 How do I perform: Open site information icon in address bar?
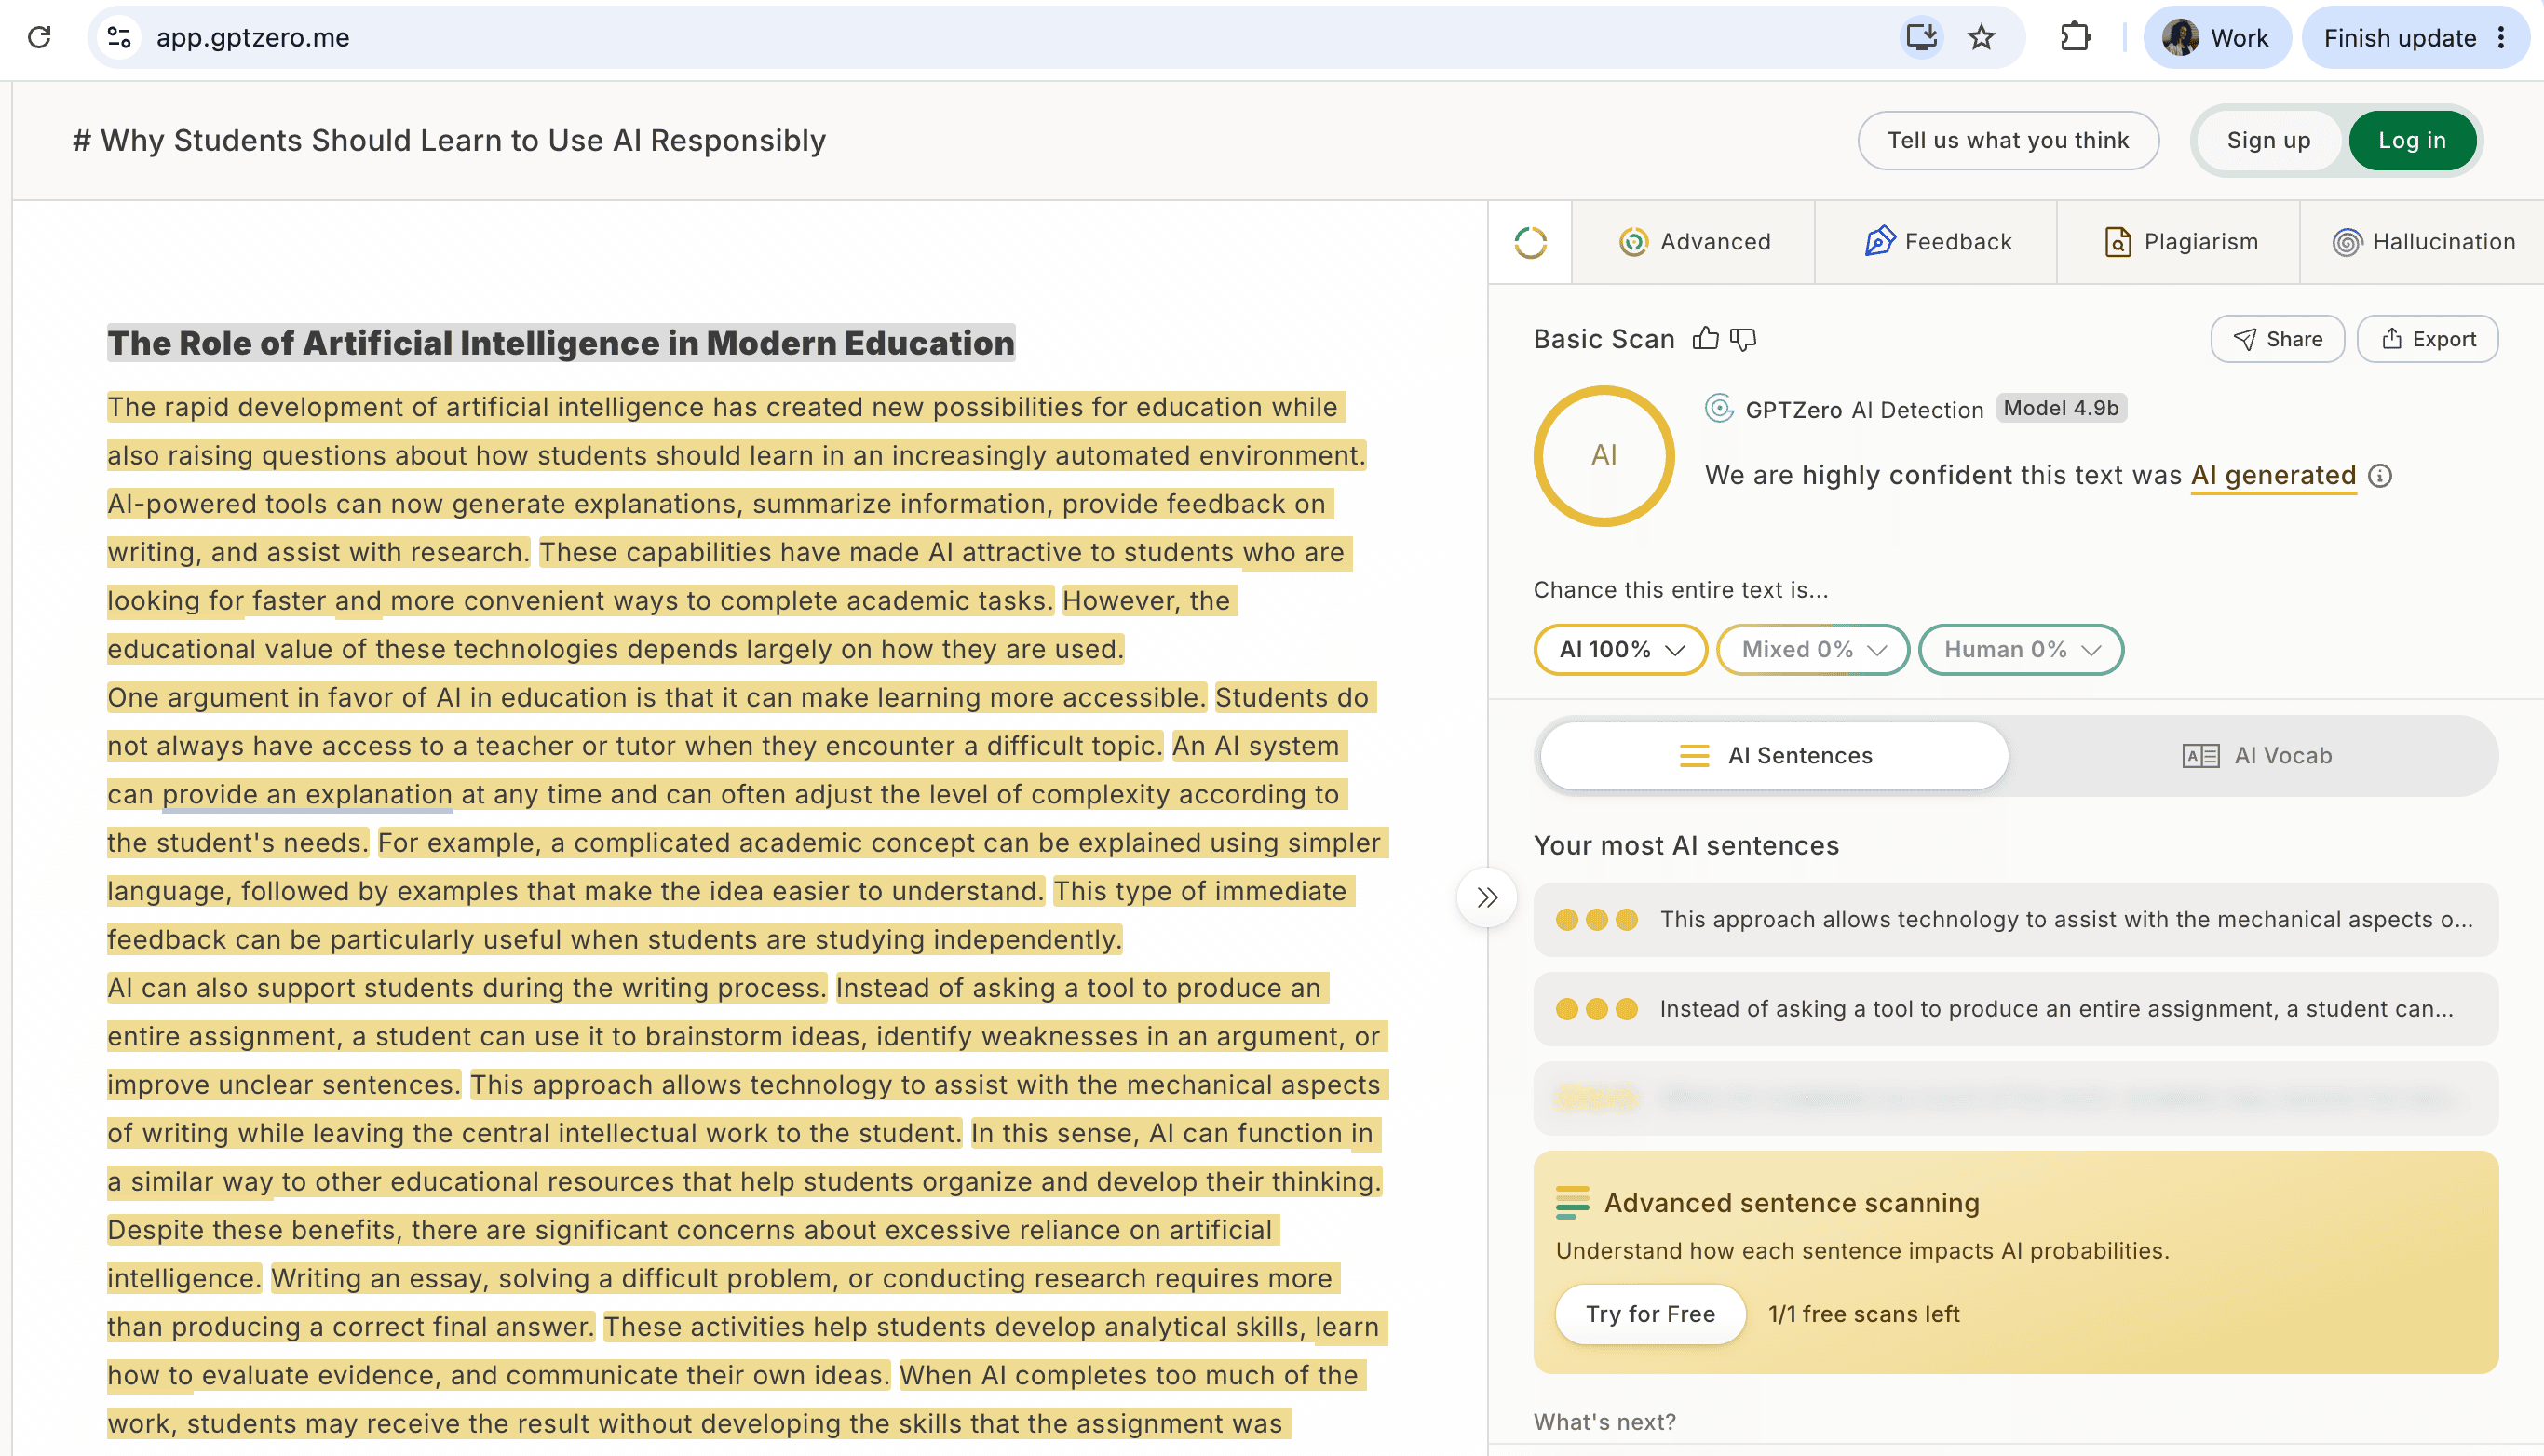(x=119, y=38)
